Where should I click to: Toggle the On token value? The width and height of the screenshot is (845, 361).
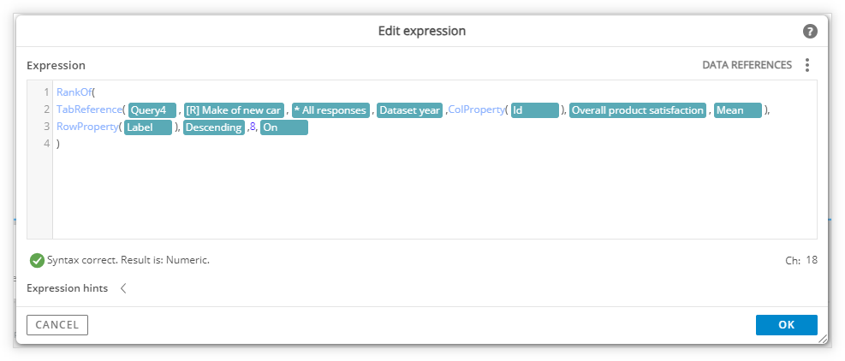[284, 127]
